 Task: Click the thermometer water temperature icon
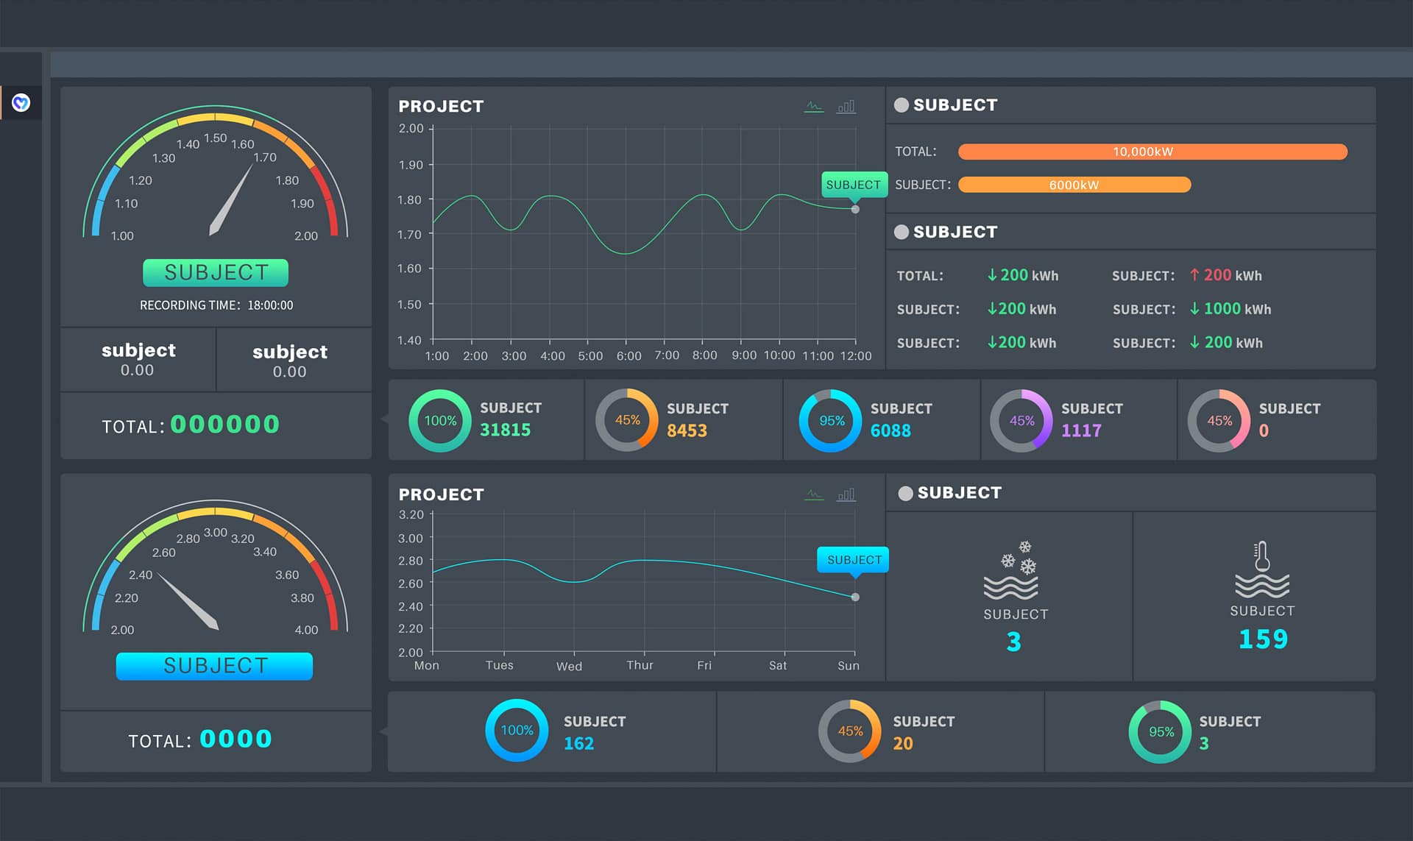[x=1261, y=569]
